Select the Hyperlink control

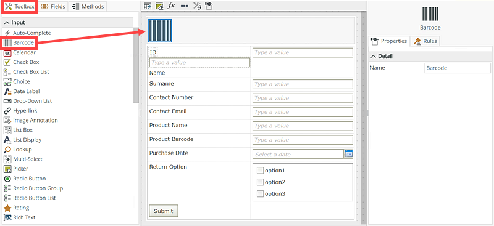20,111
